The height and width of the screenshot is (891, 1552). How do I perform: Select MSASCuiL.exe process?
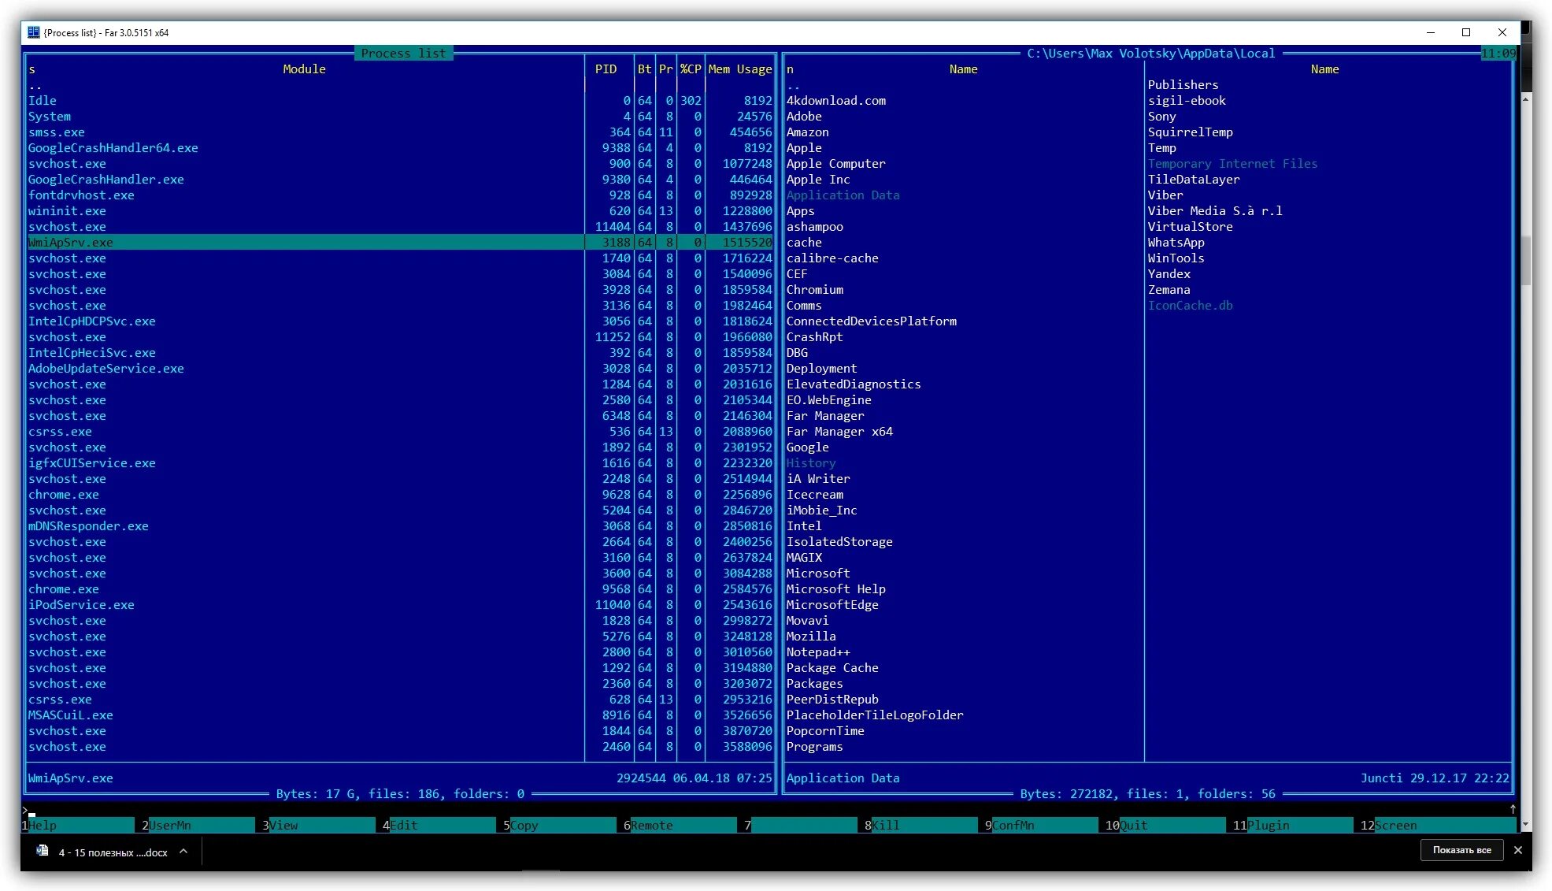pyautogui.click(x=400, y=715)
